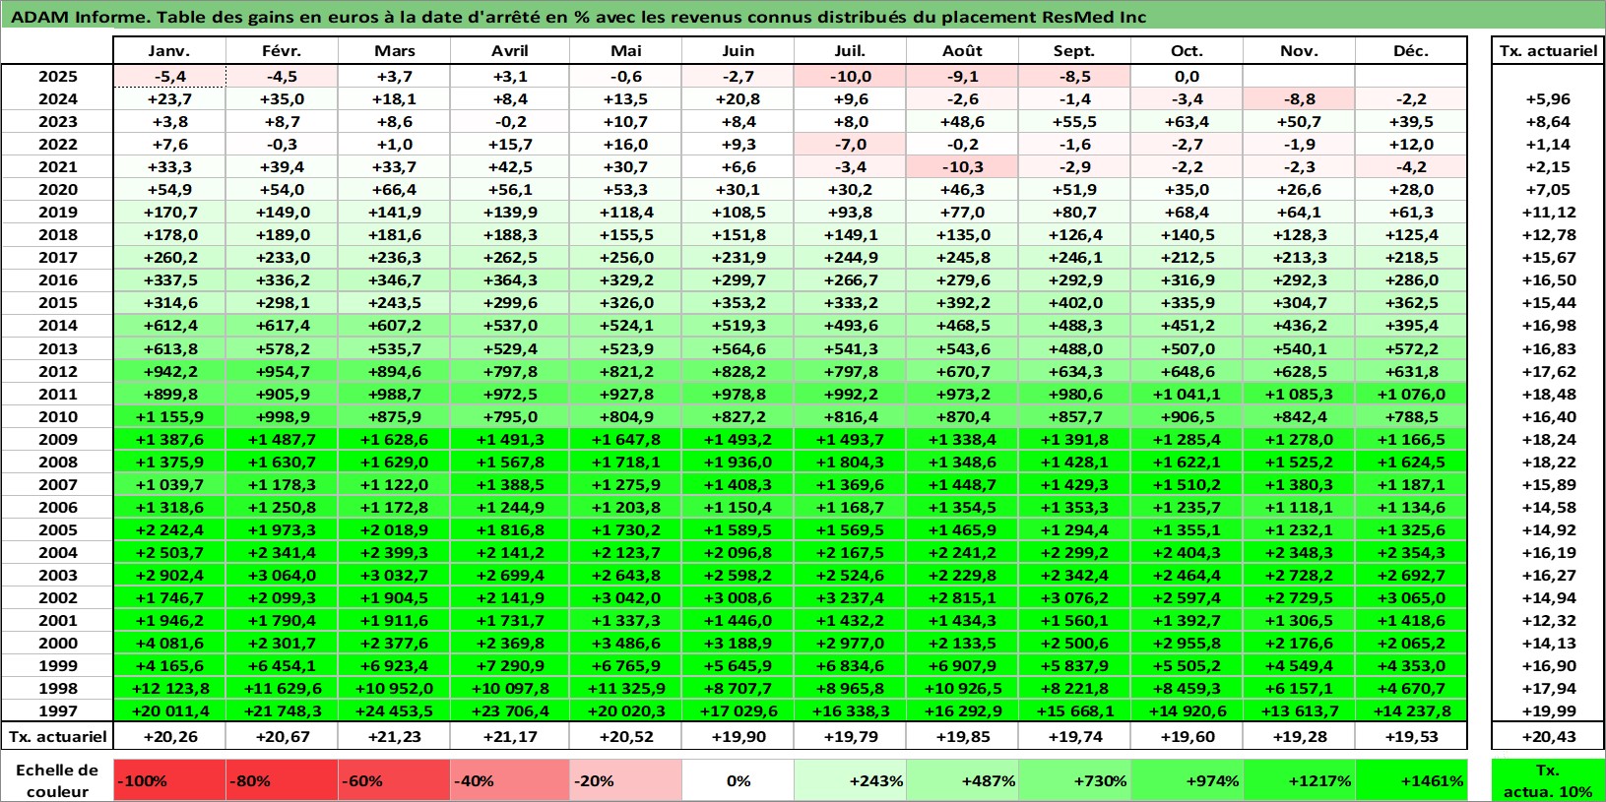Click the -40% color scale cell
Viewport: 1606px width, 802px height.
(x=507, y=779)
